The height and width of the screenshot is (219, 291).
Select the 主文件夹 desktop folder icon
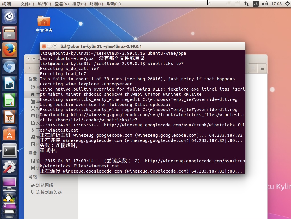(44, 24)
